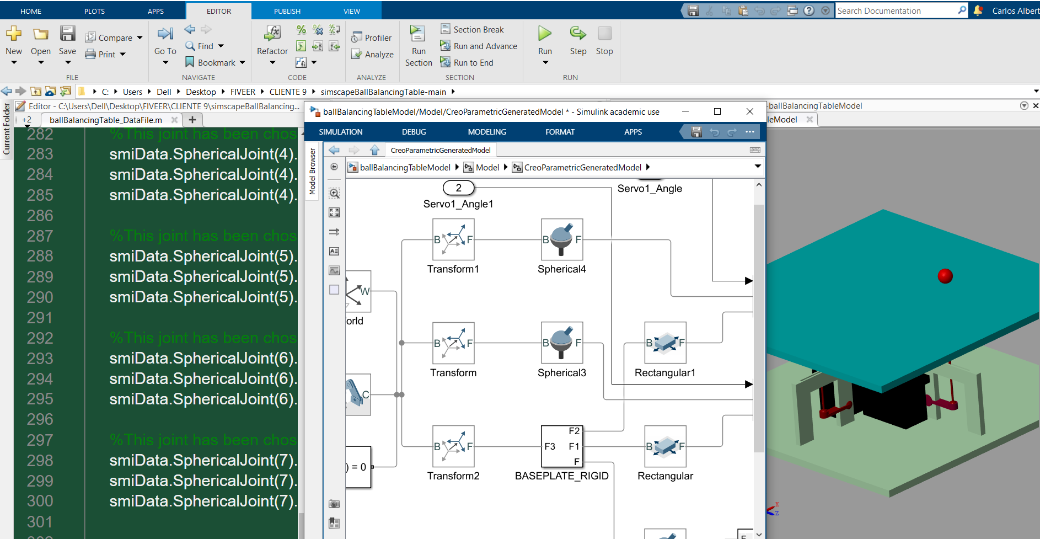Viewport: 1040px width, 539px height.
Task: Expand the Run dropdown arrow
Action: click(545, 63)
